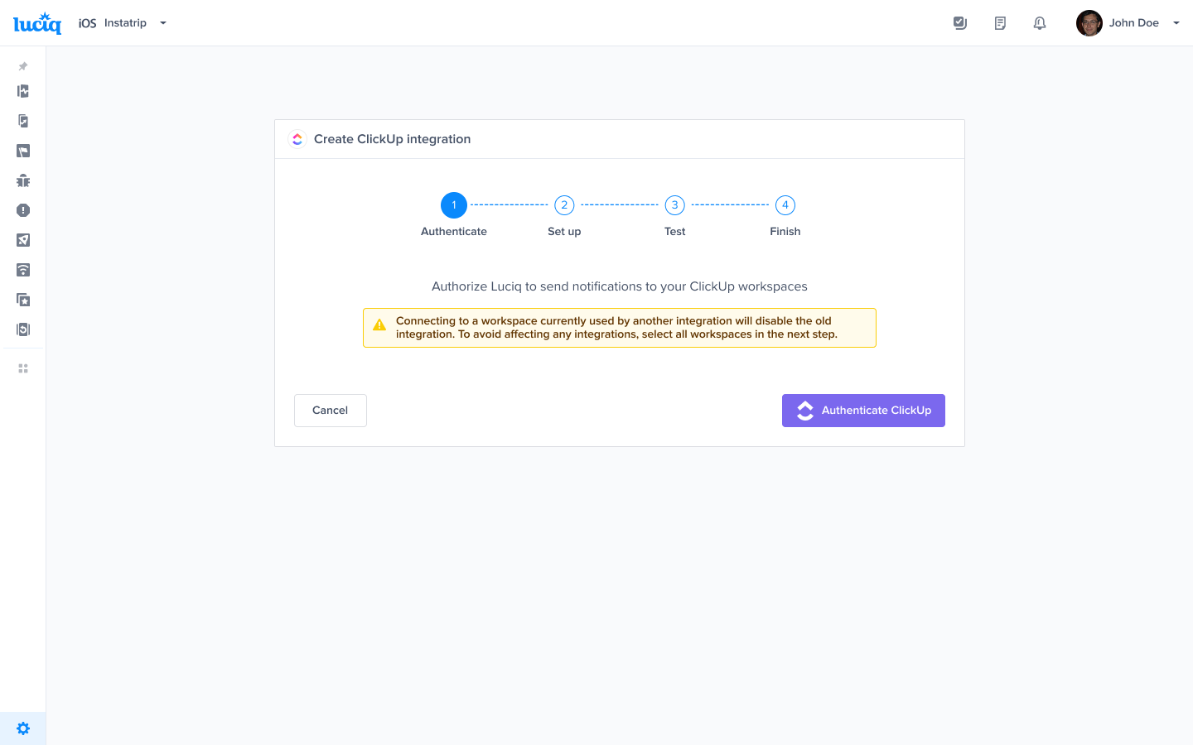
Task: Click the apps grid icon in the sidebar
Action: click(22, 368)
